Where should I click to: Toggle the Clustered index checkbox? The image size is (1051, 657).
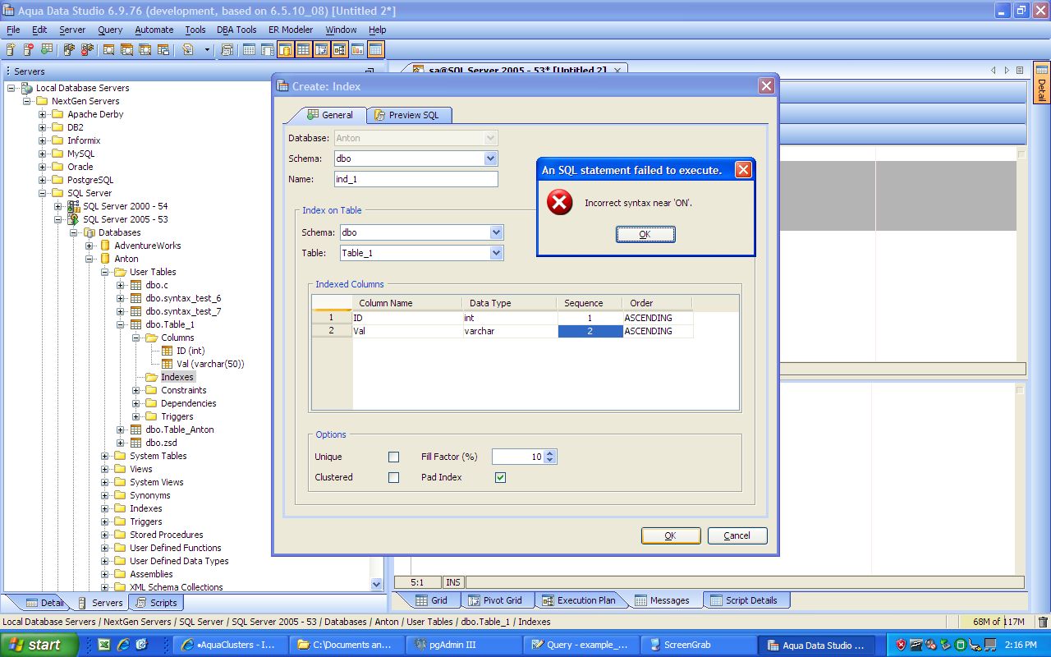(394, 477)
